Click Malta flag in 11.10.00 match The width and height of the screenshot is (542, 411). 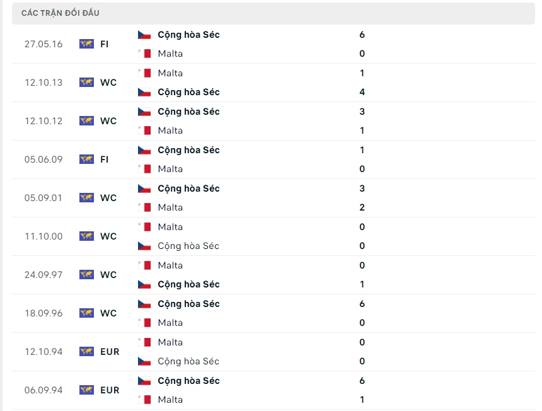click(x=144, y=227)
